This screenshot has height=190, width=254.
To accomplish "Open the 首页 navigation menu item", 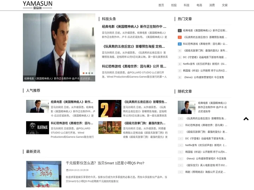I will (161, 5).
